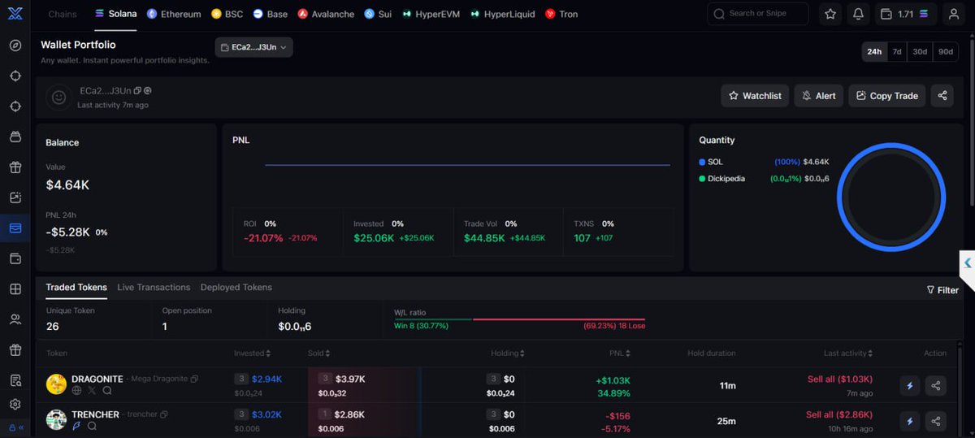Open the Traded Tokens tab
975x438 pixels.
(76, 288)
